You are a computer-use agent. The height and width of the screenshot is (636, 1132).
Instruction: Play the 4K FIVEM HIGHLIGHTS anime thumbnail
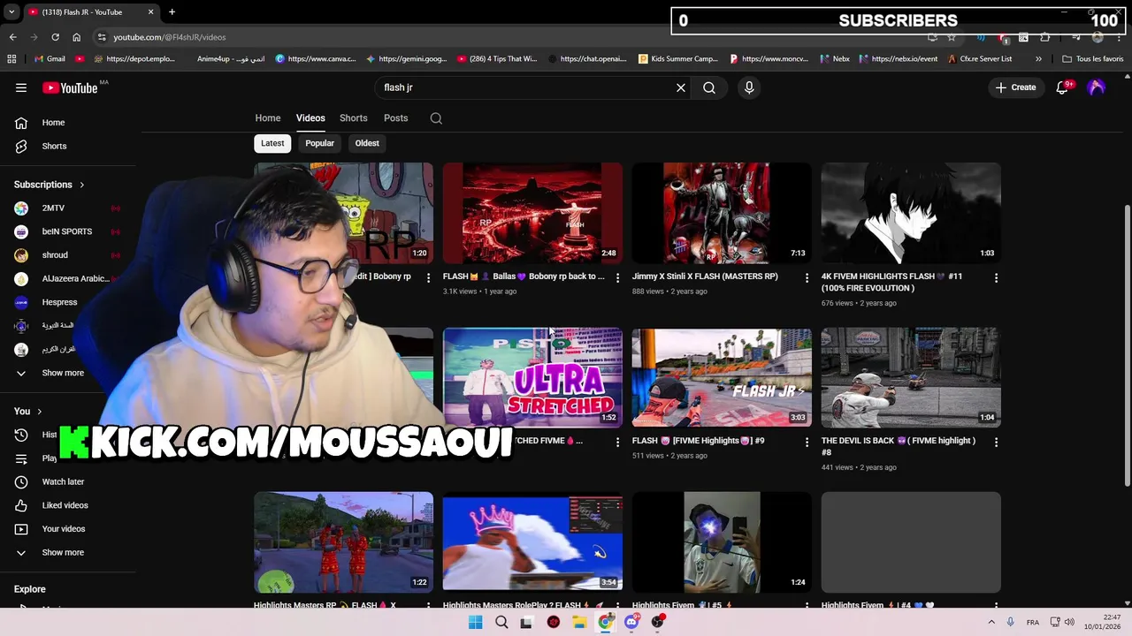pyautogui.click(x=911, y=213)
